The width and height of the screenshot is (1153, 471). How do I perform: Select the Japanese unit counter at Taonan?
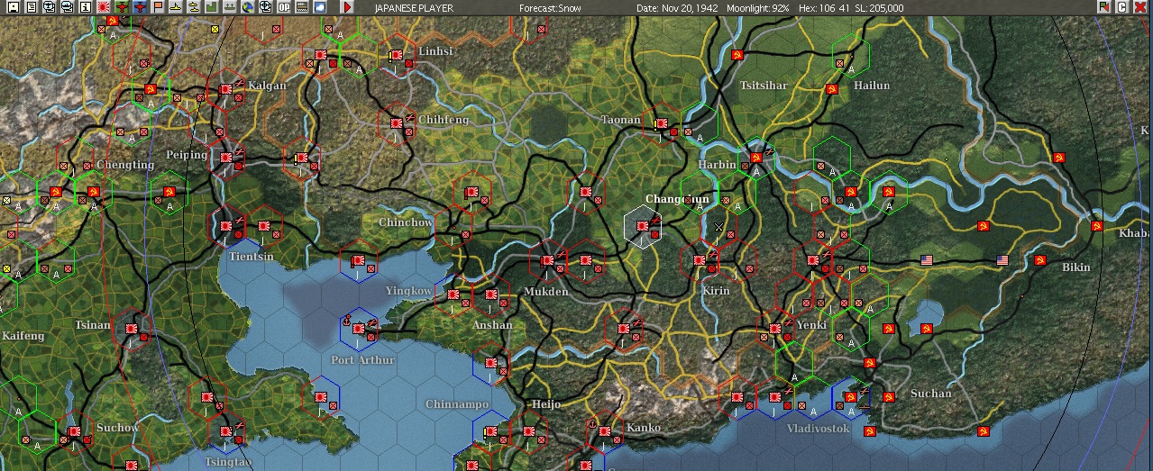661,123
